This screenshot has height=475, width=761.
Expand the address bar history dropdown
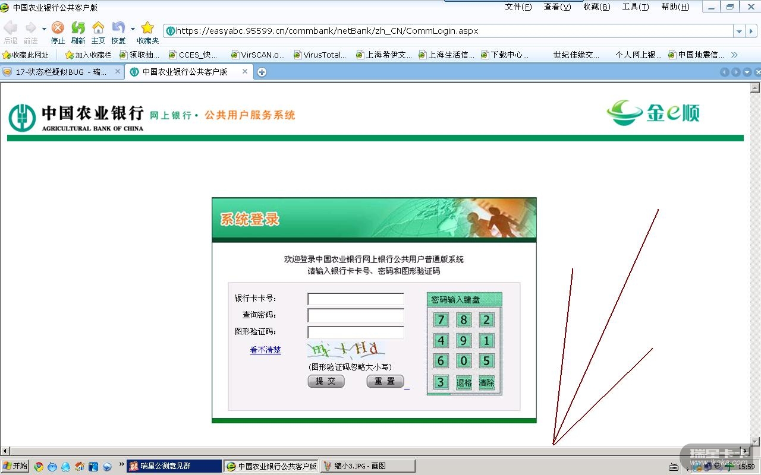click(x=739, y=31)
